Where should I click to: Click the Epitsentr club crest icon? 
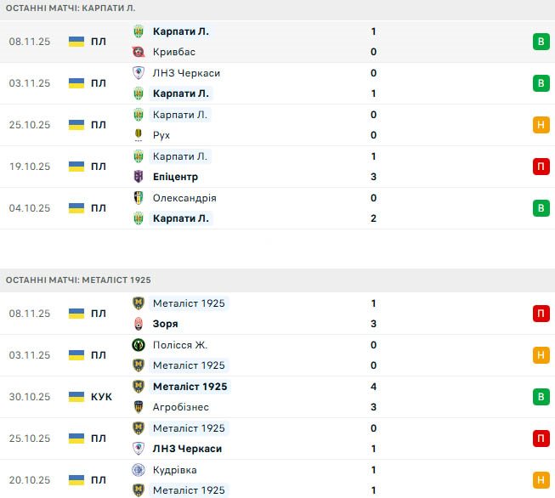(x=139, y=177)
